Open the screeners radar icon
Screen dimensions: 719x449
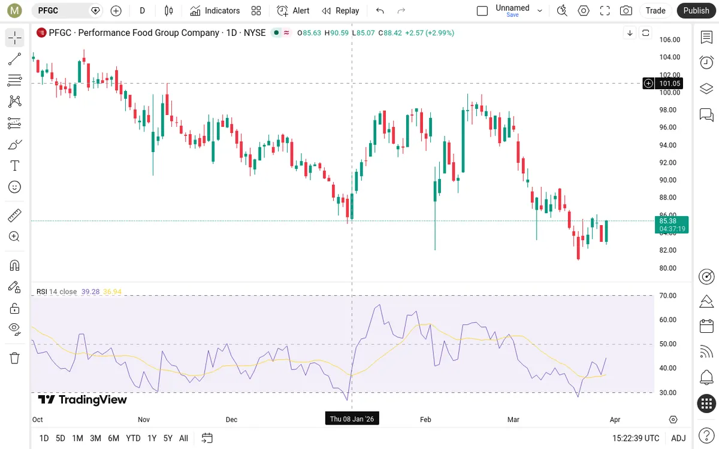(x=706, y=276)
